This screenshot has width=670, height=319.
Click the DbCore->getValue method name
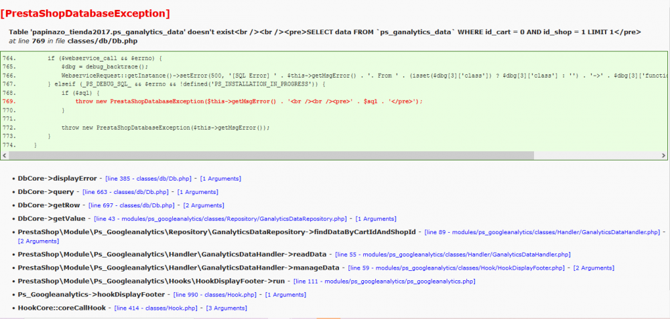point(52,219)
